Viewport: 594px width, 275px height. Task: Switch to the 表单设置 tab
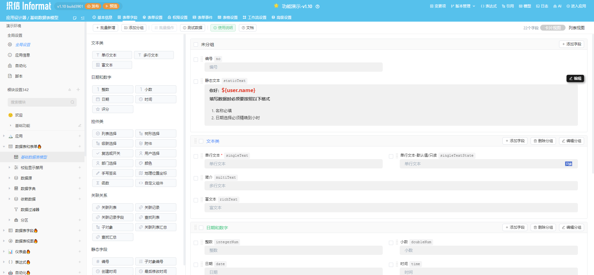coord(153,17)
